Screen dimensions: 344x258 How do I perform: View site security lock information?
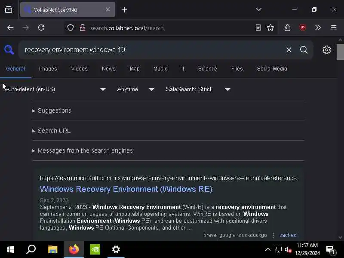83,28
